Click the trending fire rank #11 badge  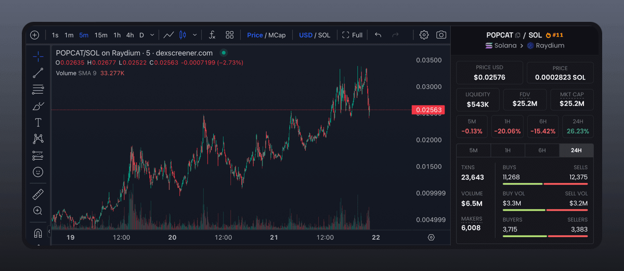pyautogui.click(x=554, y=35)
